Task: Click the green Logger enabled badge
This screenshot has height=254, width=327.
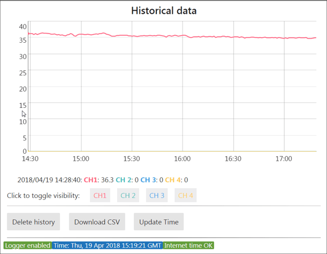Action: tap(28, 245)
